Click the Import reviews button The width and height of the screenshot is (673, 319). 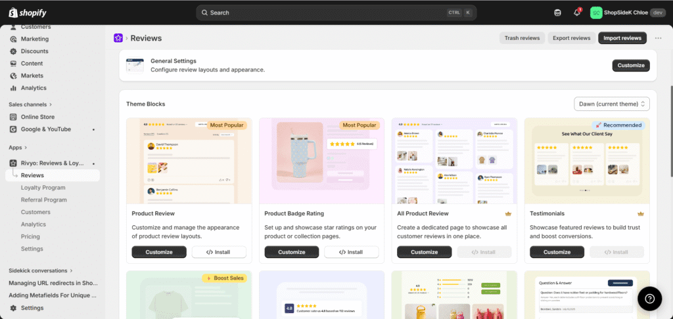[622, 38]
